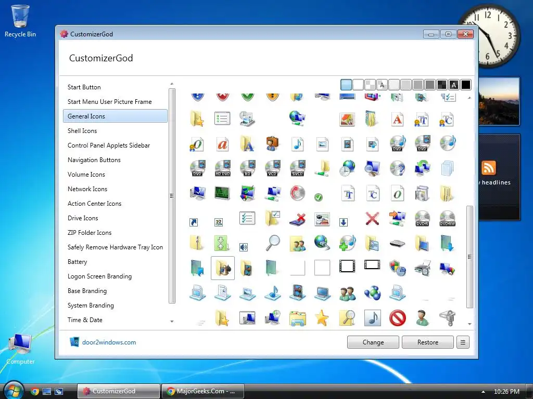The width and height of the screenshot is (533, 399).
Task: Select the briefcase with person icon
Action: click(272, 143)
